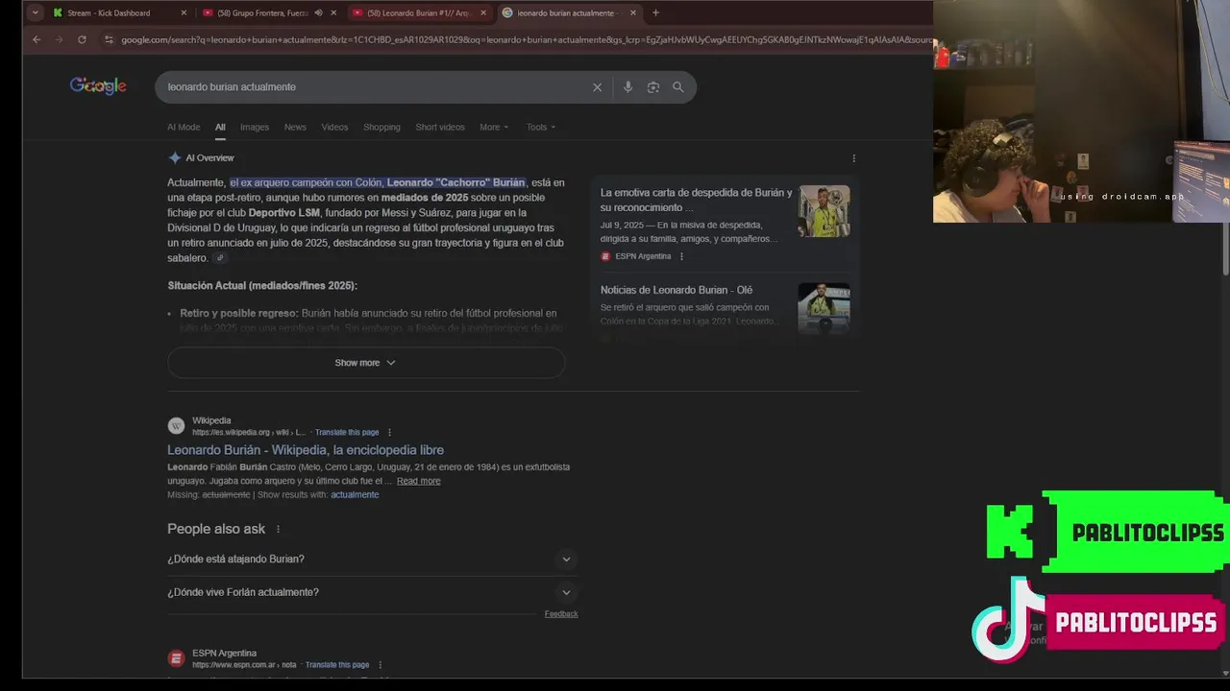The height and width of the screenshot is (691, 1230).
Task: Open Google Lens image search icon
Action: click(x=653, y=87)
